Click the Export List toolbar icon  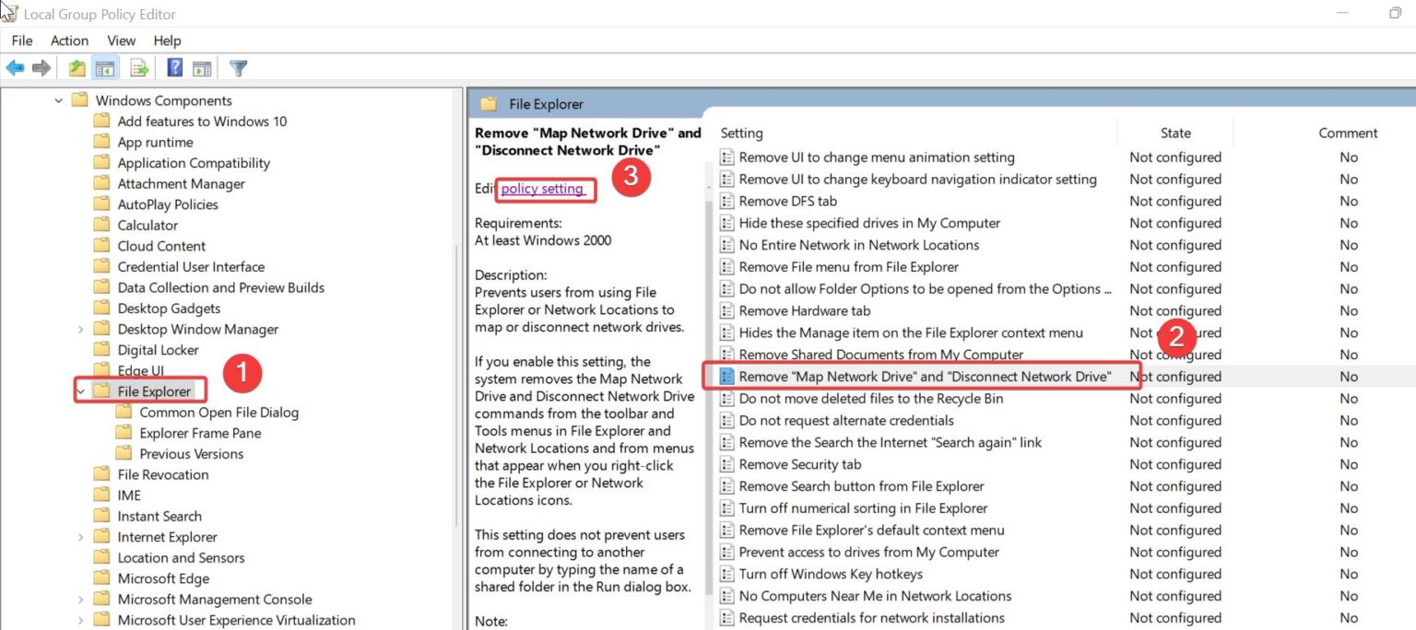click(x=138, y=67)
